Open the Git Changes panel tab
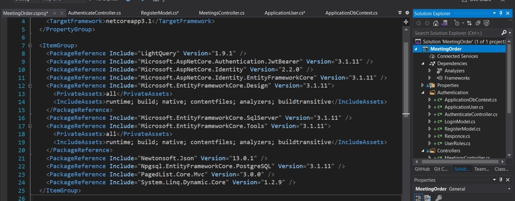 click(441, 169)
